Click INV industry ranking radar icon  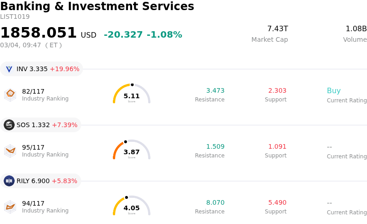click(x=10, y=95)
